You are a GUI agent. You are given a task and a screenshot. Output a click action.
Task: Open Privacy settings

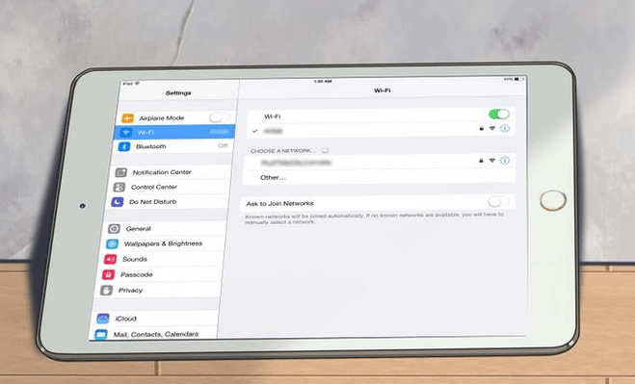tap(157, 291)
